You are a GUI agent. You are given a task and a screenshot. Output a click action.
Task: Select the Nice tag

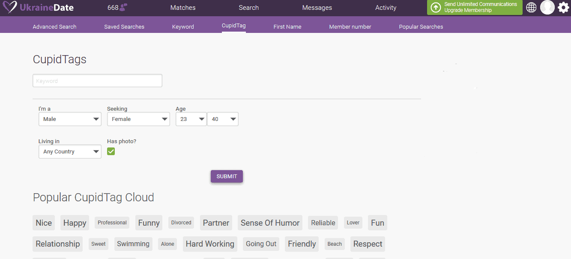click(44, 223)
